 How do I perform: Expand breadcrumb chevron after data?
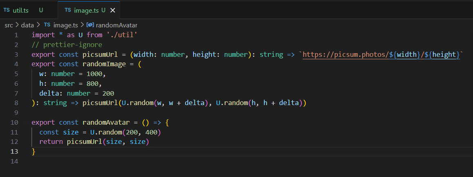point(38,25)
